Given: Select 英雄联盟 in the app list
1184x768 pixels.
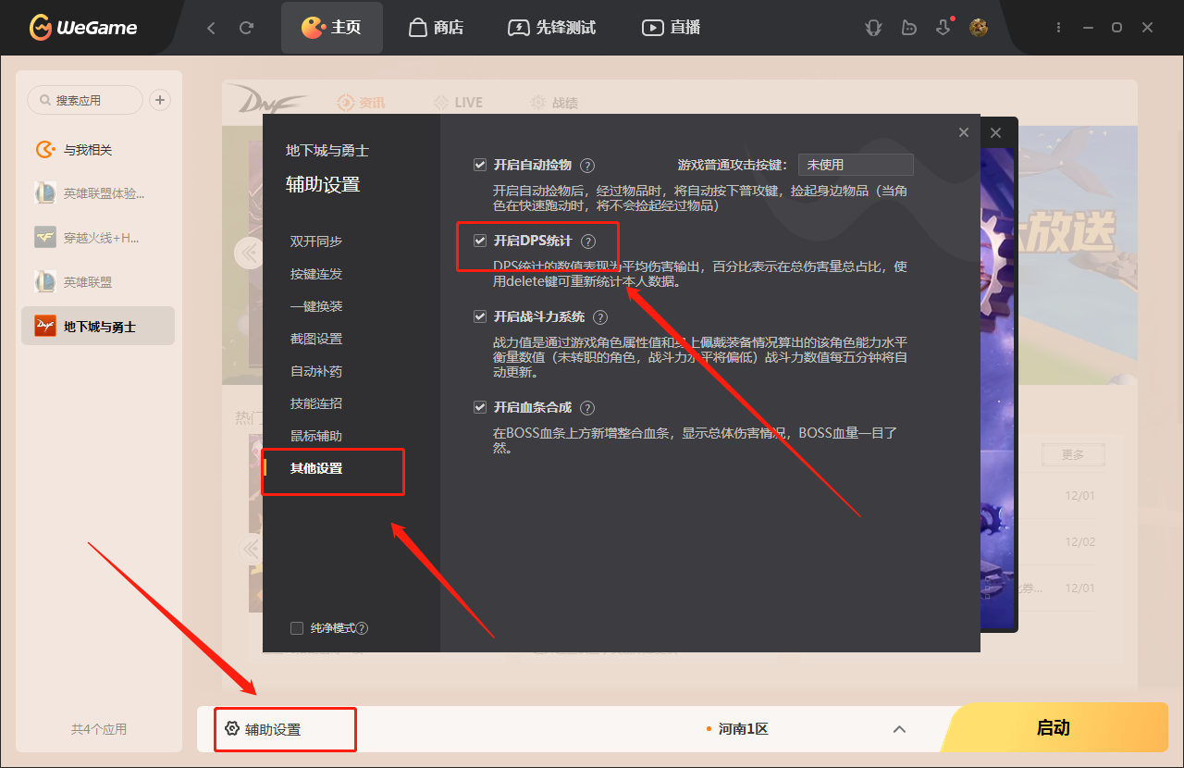Looking at the screenshot, I should (98, 282).
